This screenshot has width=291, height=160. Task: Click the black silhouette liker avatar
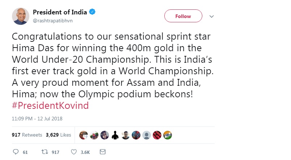click(115, 135)
